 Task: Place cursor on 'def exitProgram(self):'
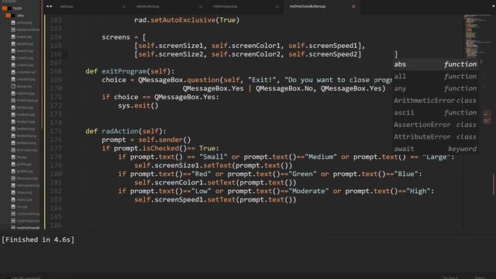click(129, 71)
